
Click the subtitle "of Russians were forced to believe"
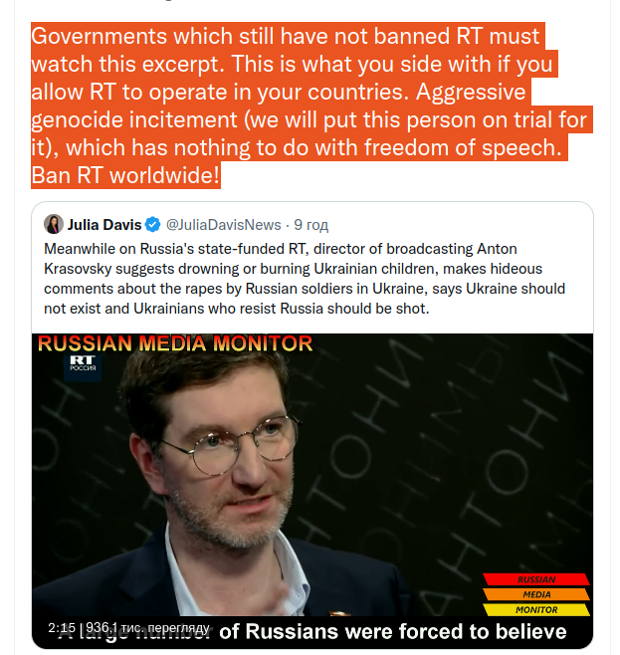point(393,631)
